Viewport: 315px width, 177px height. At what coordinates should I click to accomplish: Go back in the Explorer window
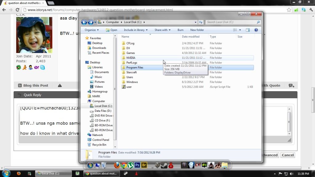pyautogui.click(x=84, y=22)
